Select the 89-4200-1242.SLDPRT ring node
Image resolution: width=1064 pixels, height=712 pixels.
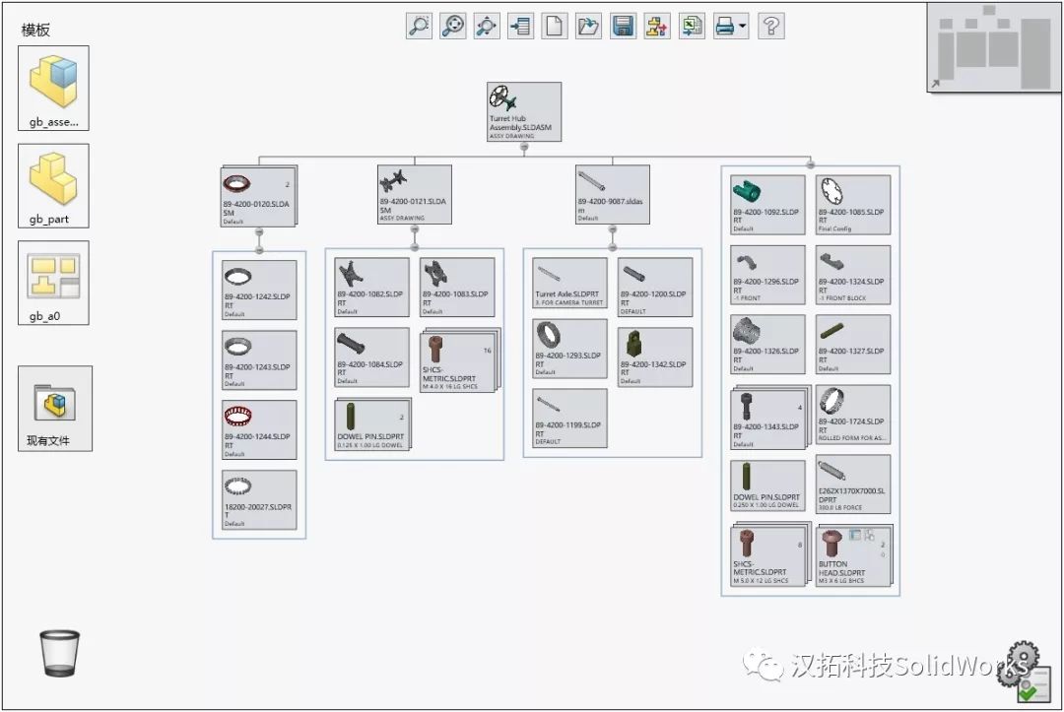259,291
